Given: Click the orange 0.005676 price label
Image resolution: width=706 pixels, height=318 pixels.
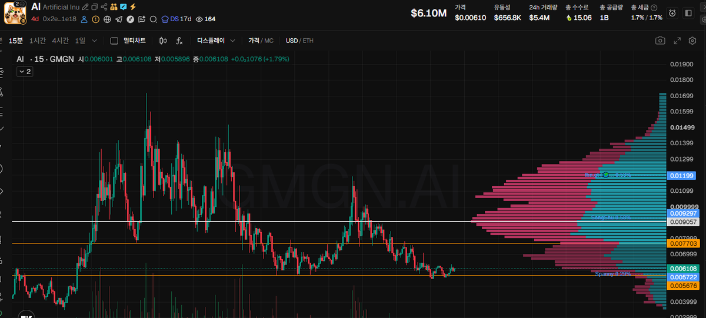Looking at the screenshot, I should click(682, 285).
